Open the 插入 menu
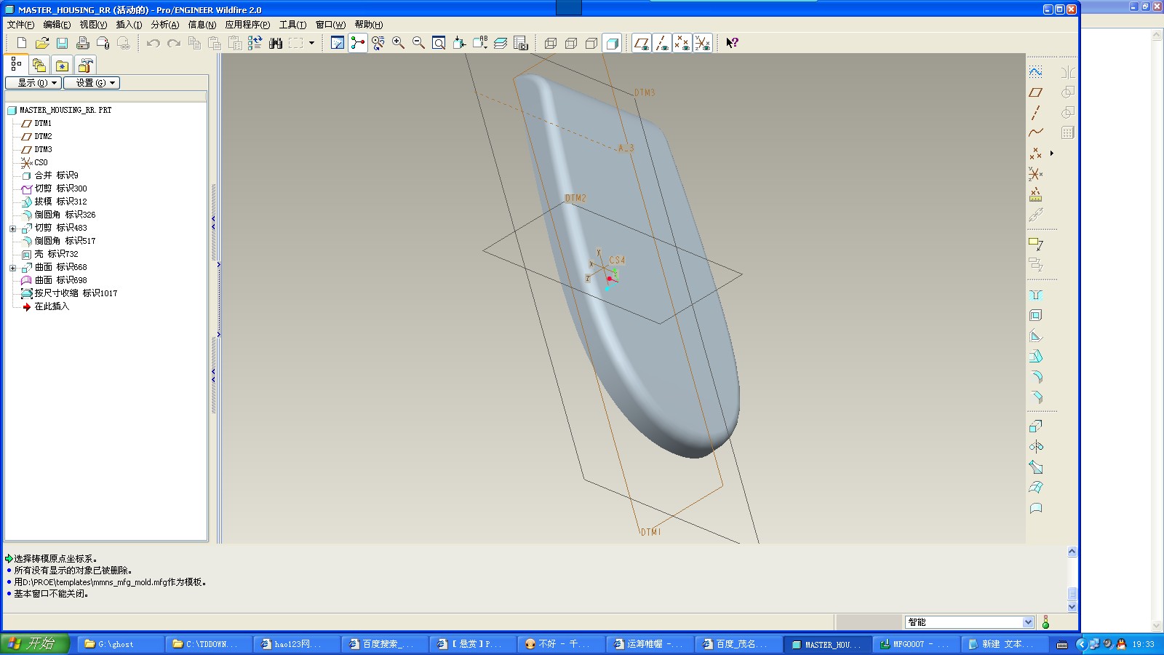 [x=129, y=25]
